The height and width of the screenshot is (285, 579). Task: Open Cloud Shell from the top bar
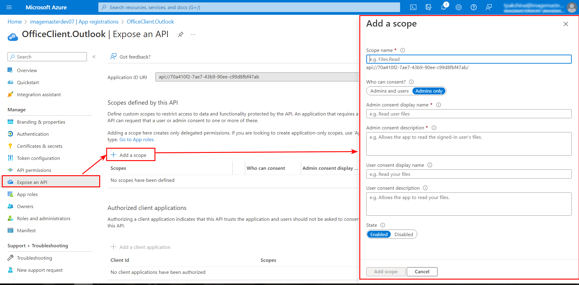(413, 7)
